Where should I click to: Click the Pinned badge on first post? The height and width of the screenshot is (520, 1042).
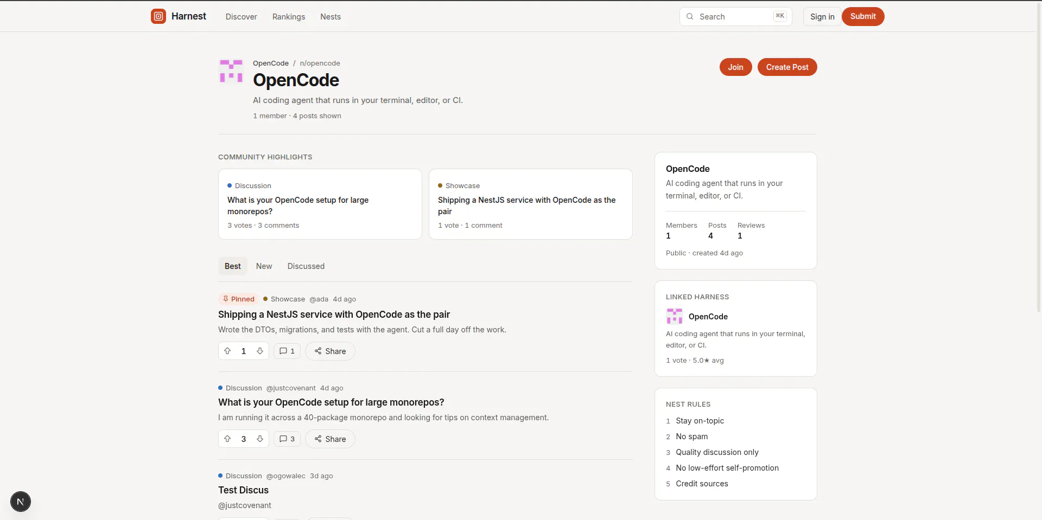[x=238, y=299]
